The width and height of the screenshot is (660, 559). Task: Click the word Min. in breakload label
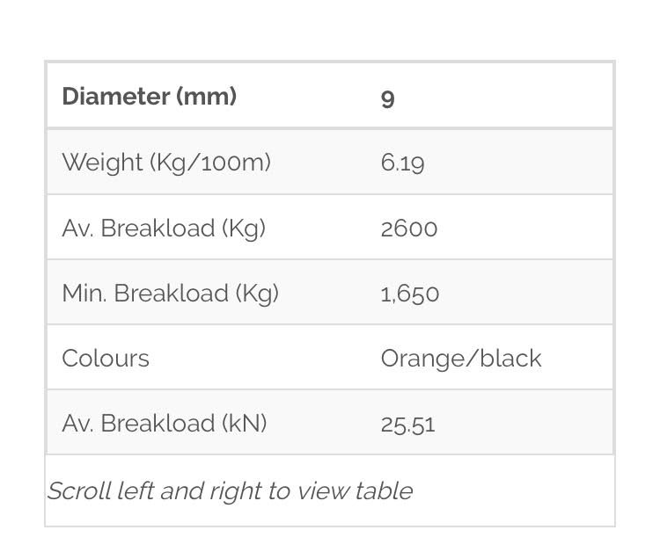click(82, 294)
